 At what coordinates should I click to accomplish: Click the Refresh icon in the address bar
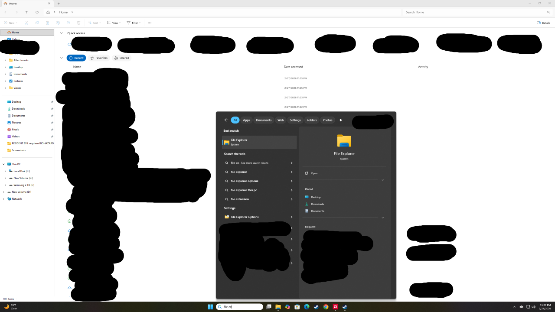pyautogui.click(x=37, y=12)
